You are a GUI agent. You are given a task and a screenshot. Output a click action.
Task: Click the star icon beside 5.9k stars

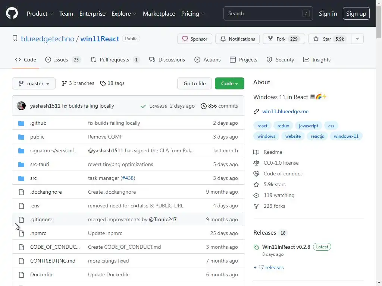pyautogui.click(x=256, y=185)
